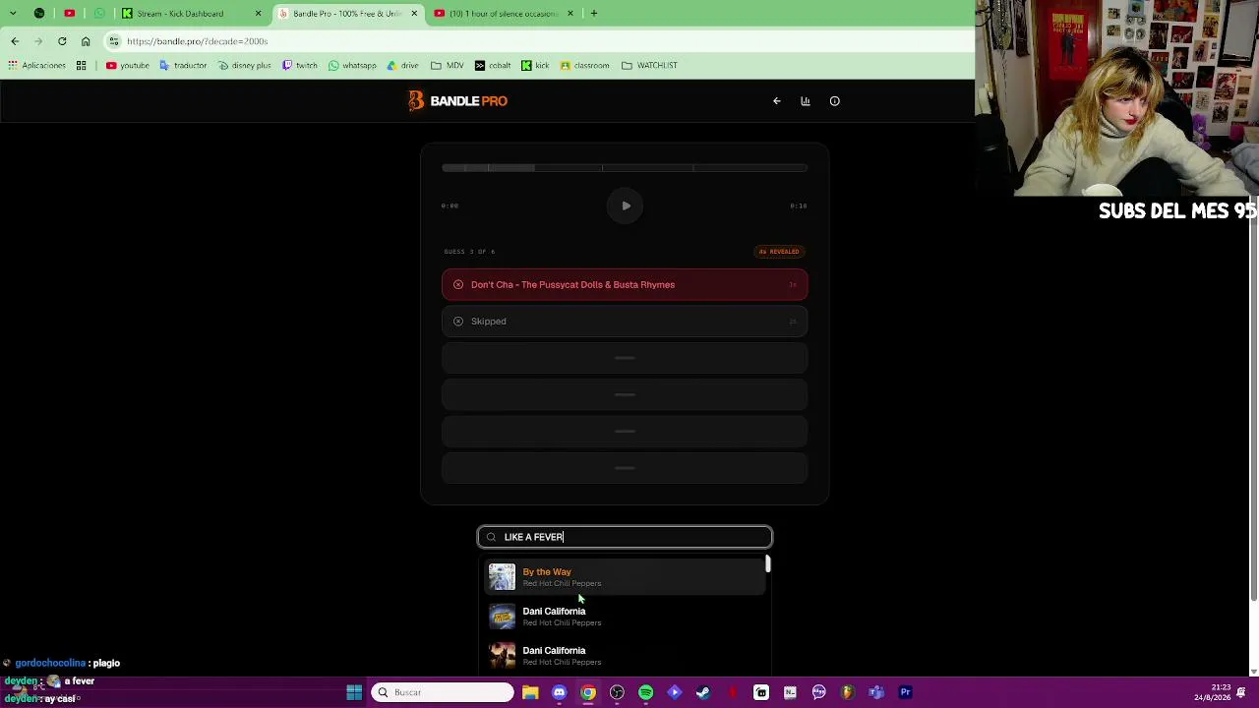The image size is (1259, 708).
Task: Click the lowest Dani California album cover
Action: pos(502,656)
